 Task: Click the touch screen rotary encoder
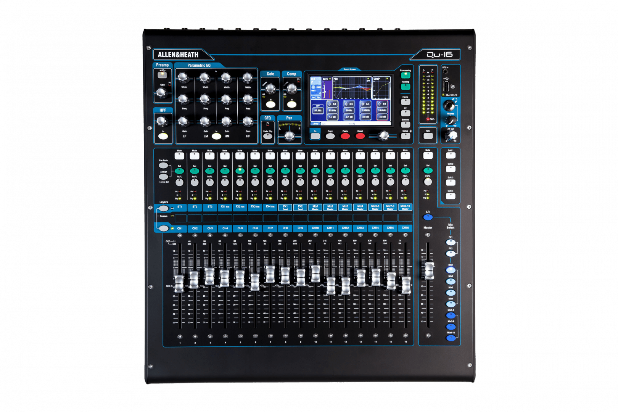pyautogui.click(x=384, y=135)
